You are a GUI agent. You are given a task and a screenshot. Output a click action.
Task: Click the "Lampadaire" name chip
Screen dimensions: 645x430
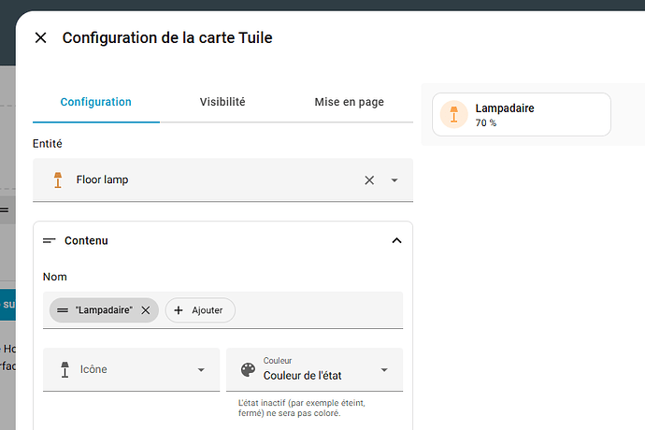coord(104,310)
